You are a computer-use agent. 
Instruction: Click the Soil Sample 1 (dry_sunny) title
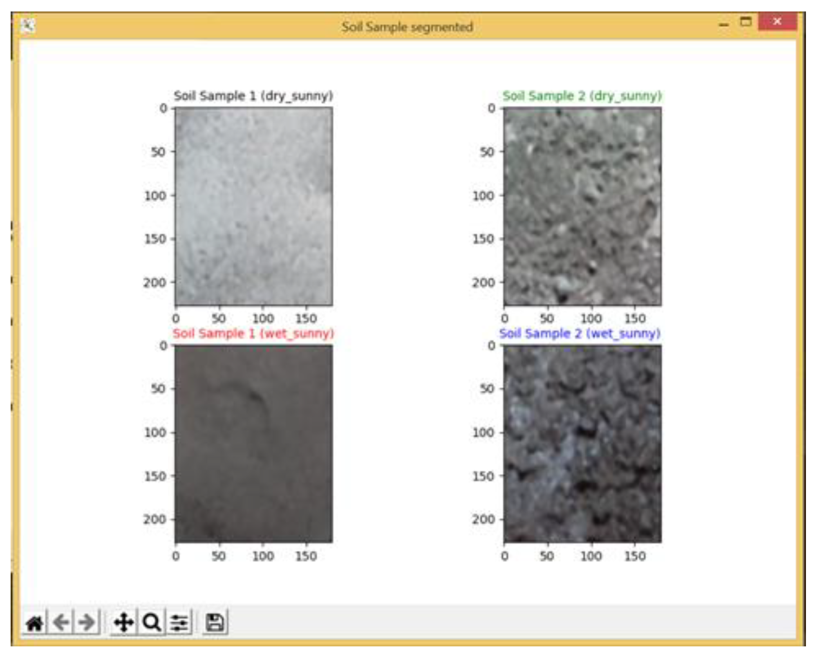pos(253,96)
